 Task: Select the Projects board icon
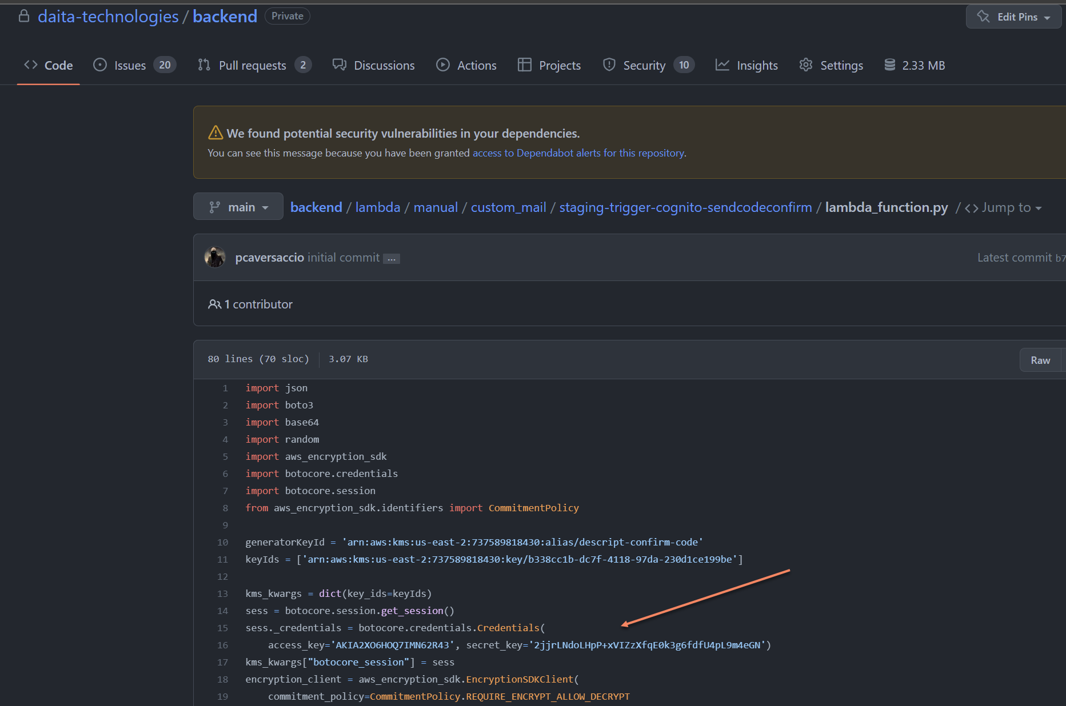coord(524,65)
